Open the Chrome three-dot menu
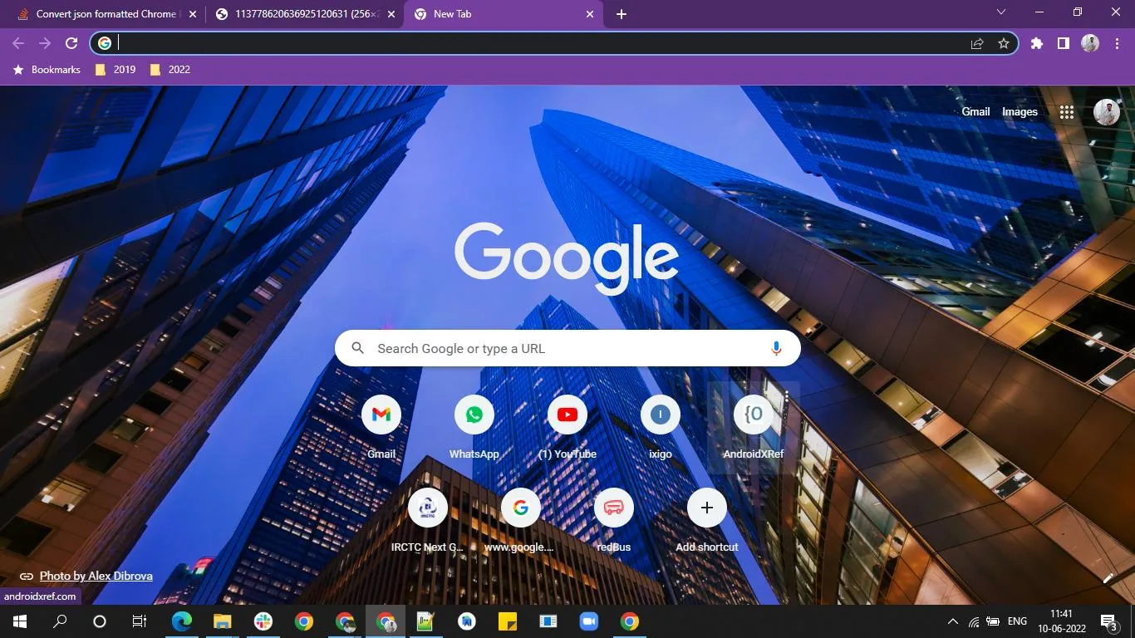This screenshot has width=1135, height=638. [x=1118, y=43]
